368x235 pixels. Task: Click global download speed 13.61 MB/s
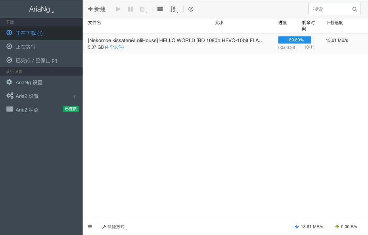[312, 227]
